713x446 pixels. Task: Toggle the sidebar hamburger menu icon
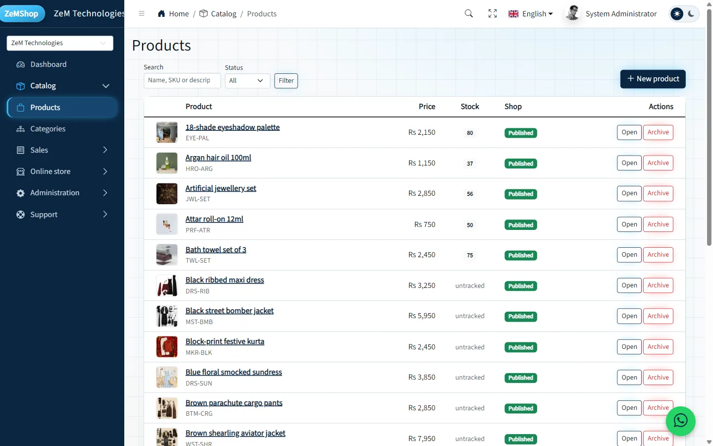142,14
